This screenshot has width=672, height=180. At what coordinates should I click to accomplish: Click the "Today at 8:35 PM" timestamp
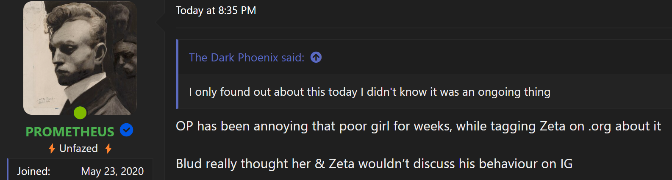[x=216, y=11]
